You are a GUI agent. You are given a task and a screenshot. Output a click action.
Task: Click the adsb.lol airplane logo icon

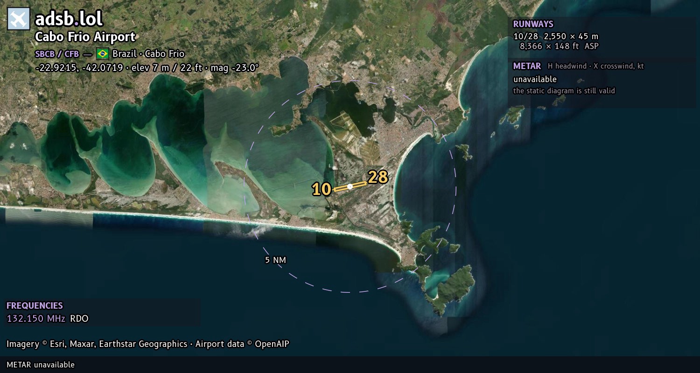[x=19, y=19]
